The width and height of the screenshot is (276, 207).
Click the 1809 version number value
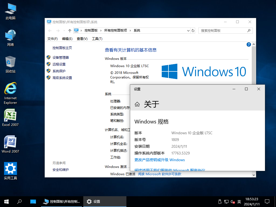point(175,140)
